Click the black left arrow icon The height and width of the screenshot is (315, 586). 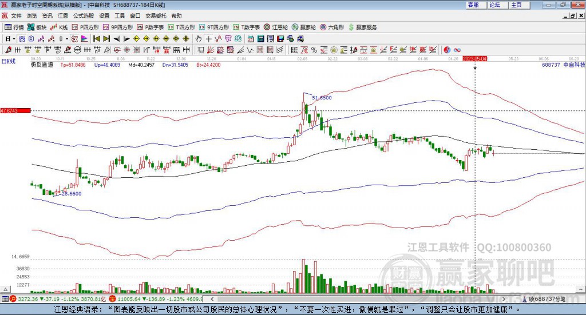pyautogui.click(x=117, y=39)
